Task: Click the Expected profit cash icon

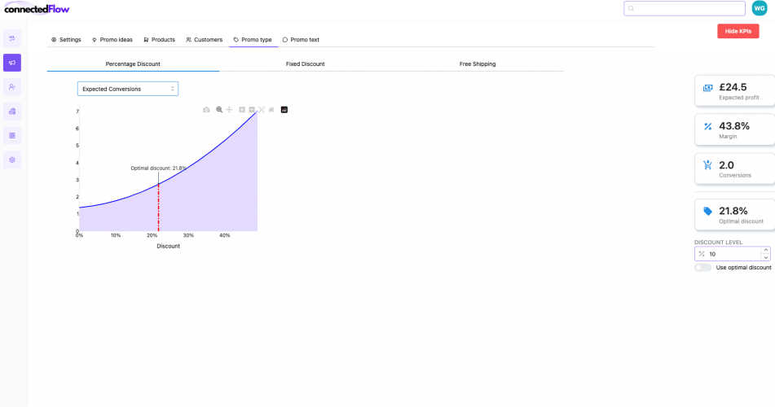Action: tap(708, 88)
